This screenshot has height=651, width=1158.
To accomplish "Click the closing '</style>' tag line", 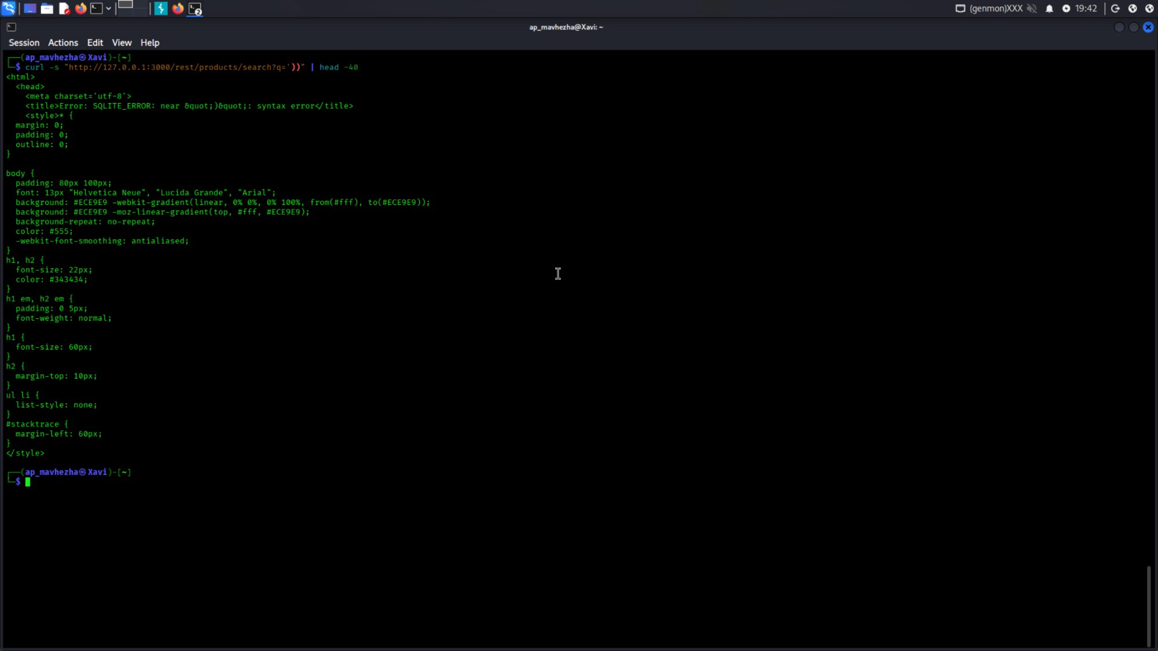I will click(x=25, y=453).
